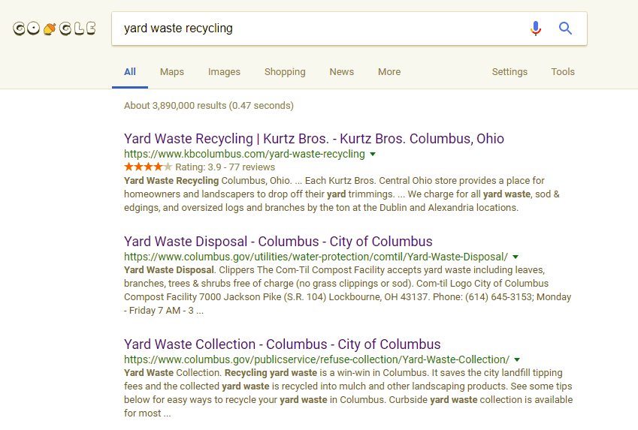Screen dimensions: 638x430
Task: Open the search Tools menu
Action: pos(563,72)
